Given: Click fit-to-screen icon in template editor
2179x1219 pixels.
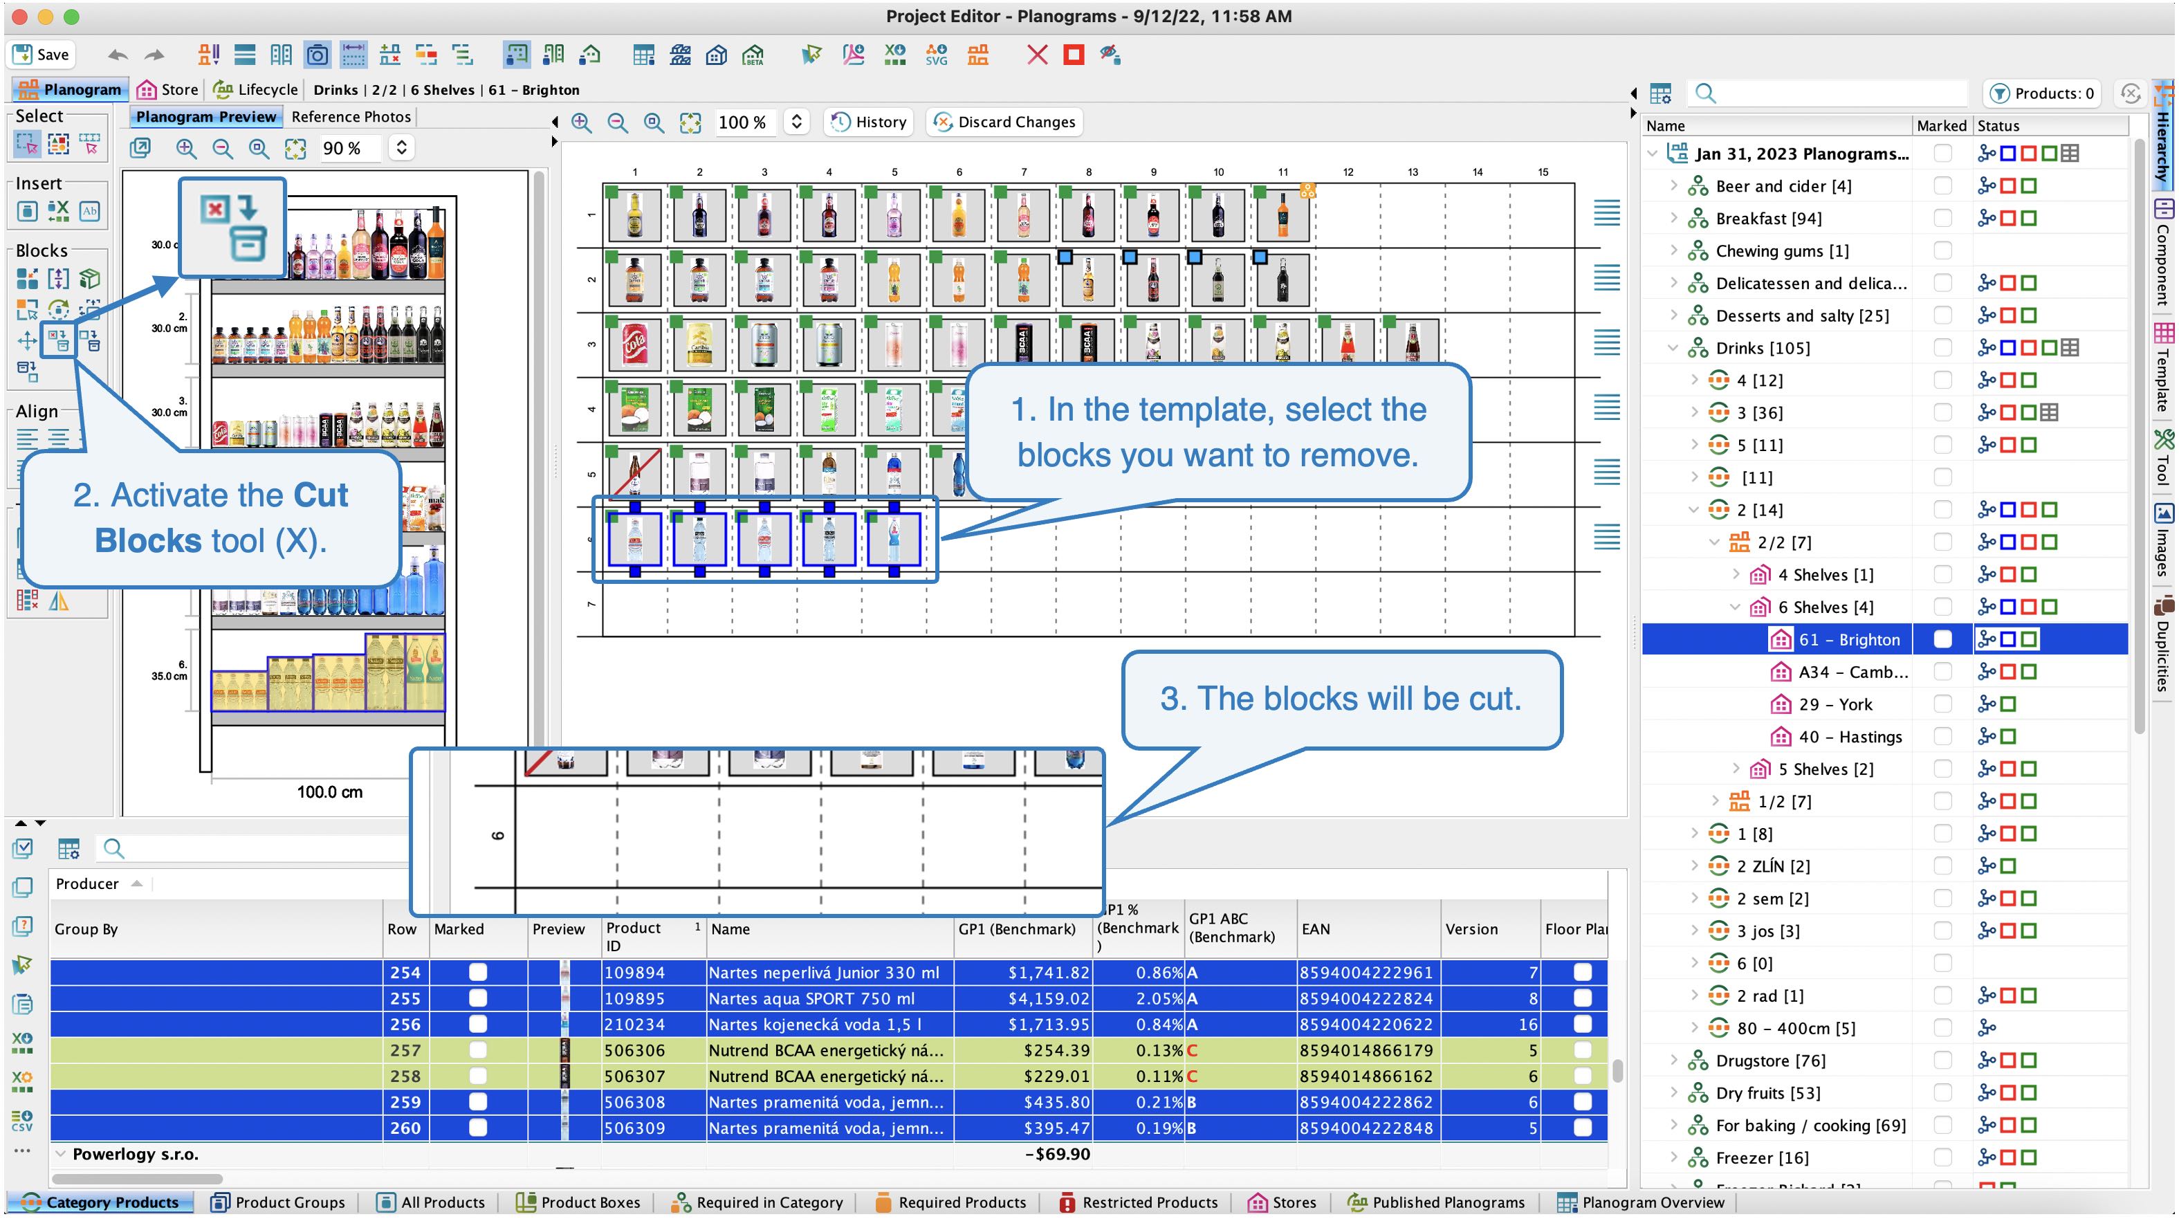Looking at the screenshot, I should 690,122.
